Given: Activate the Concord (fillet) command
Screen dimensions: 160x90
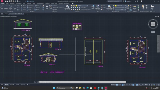Looking at the screenshot, I should [37, 8].
